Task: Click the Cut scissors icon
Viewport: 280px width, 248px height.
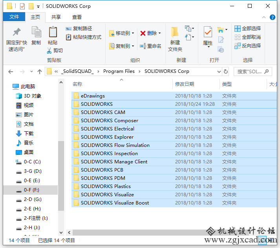Action: point(49,51)
